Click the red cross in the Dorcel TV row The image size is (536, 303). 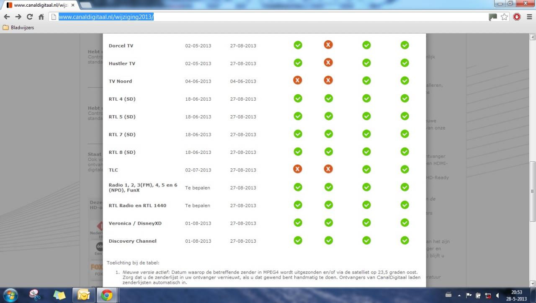pyautogui.click(x=328, y=44)
